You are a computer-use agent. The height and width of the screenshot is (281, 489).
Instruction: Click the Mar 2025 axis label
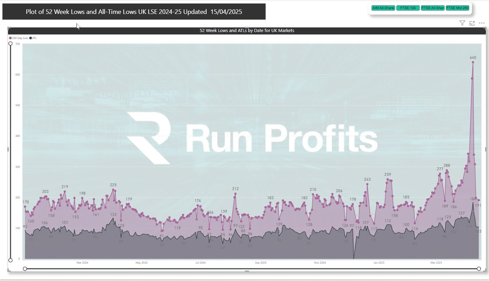tap(436, 263)
